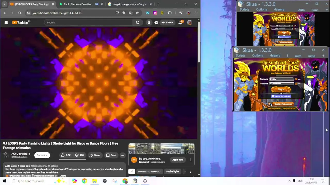The height and width of the screenshot is (185, 330).
Task: Expand the video description with ...more
Action: (x=62, y=176)
